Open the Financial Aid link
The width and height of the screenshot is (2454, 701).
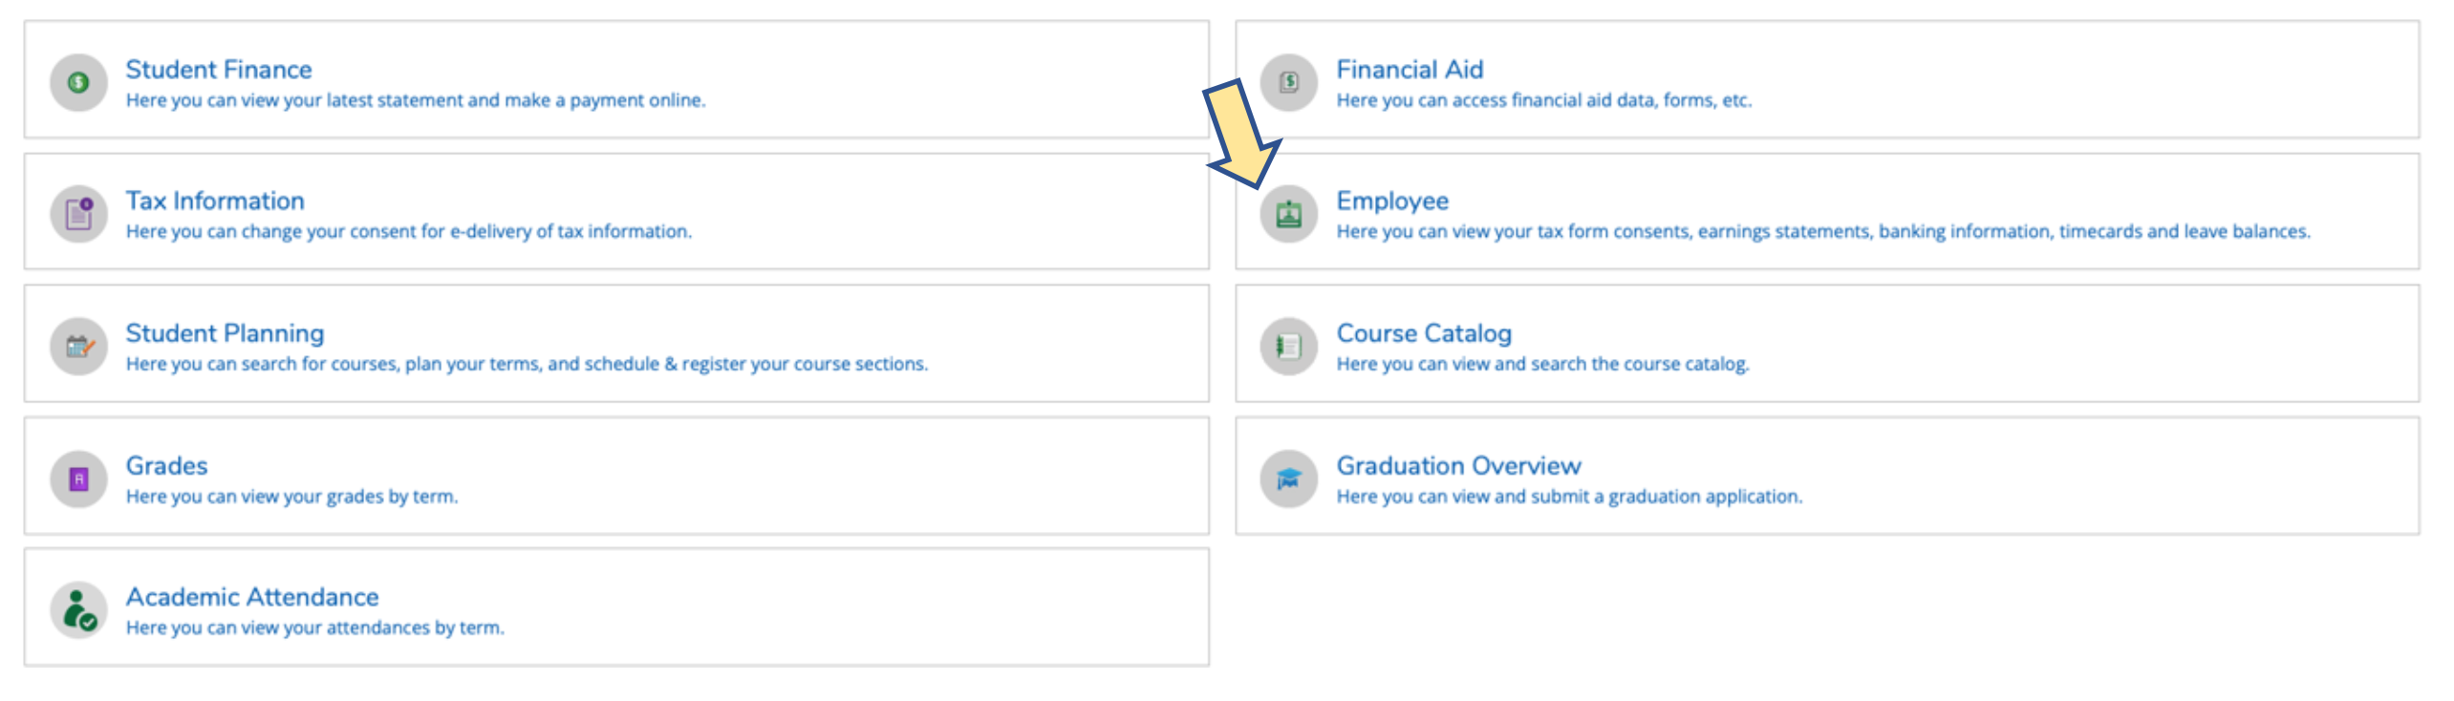(1410, 70)
